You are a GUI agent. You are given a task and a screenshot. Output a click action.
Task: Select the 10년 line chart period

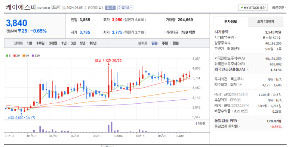[93, 43]
